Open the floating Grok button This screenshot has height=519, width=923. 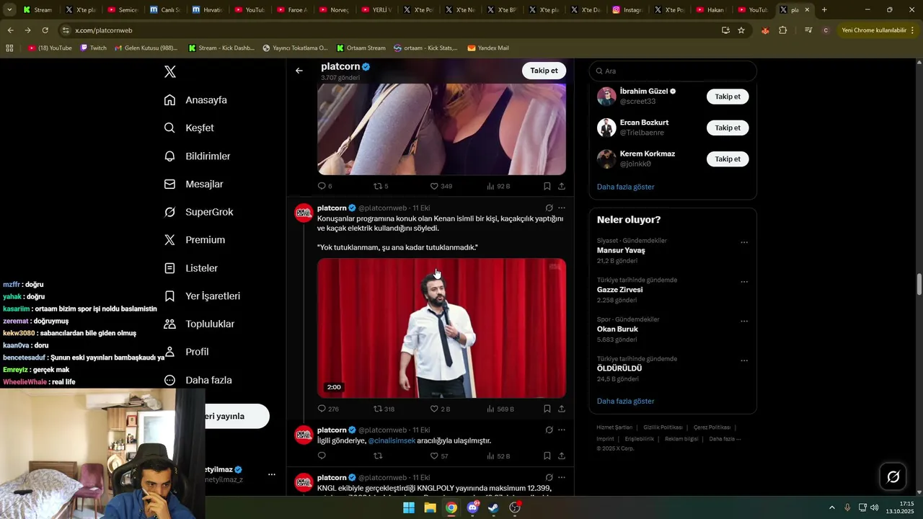(893, 476)
